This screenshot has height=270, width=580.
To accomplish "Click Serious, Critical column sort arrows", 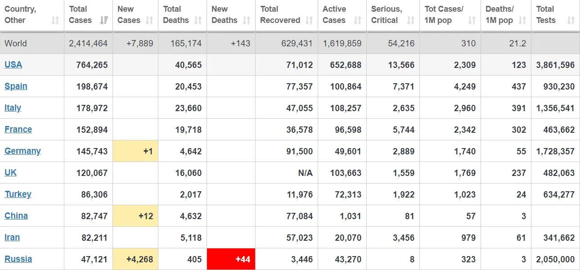I will (x=411, y=20).
